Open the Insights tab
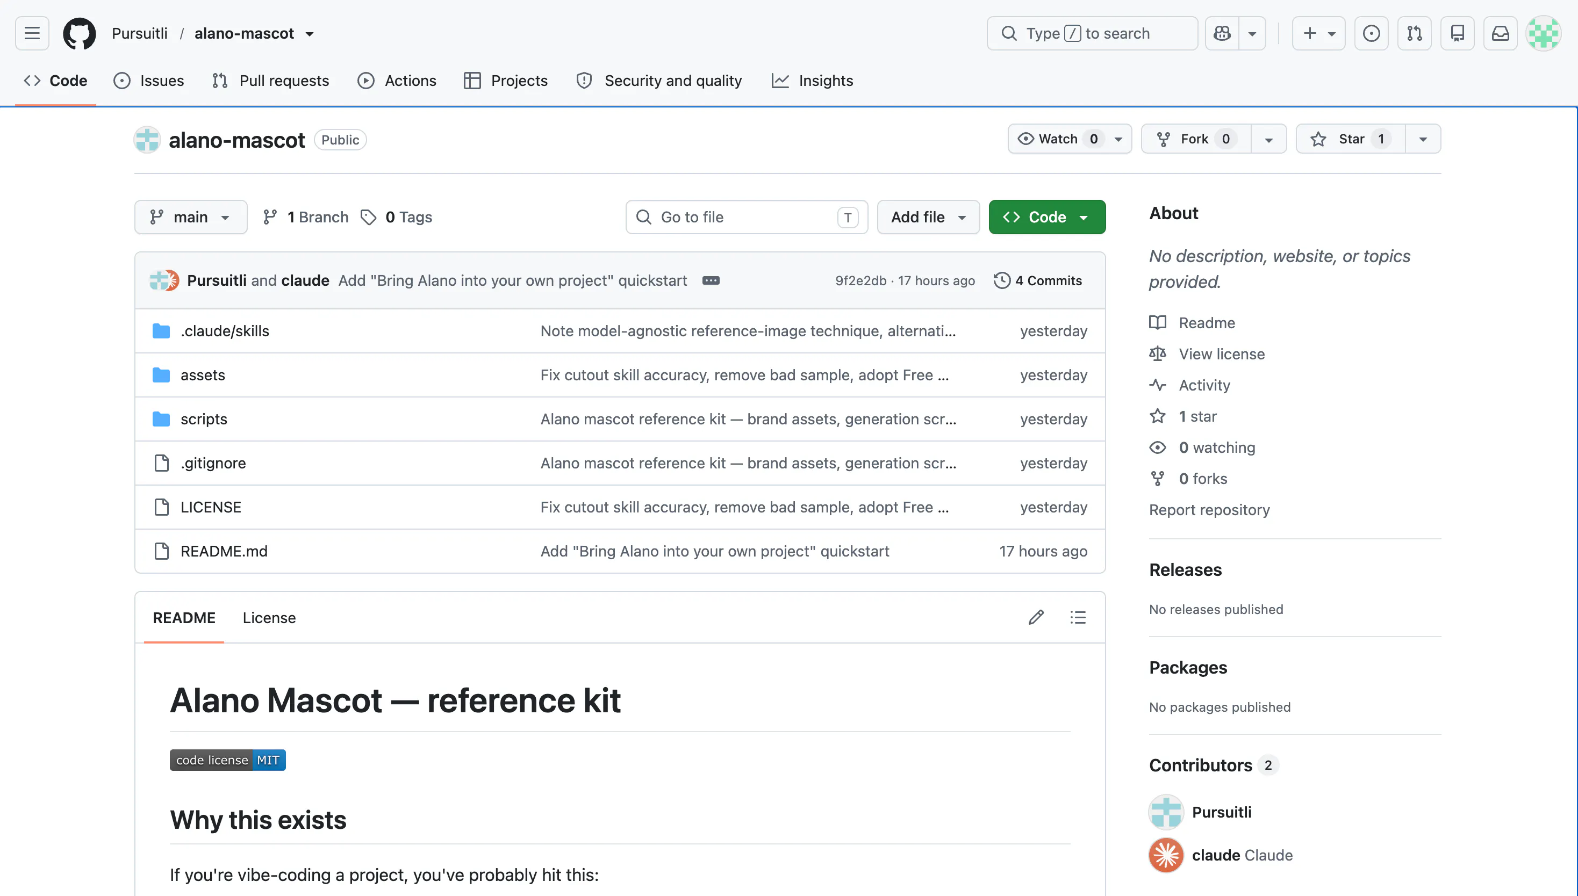Viewport: 1578px width, 896px height. pyautogui.click(x=812, y=81)
